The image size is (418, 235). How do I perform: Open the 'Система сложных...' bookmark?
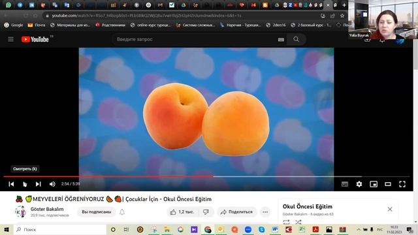(195, 25)
